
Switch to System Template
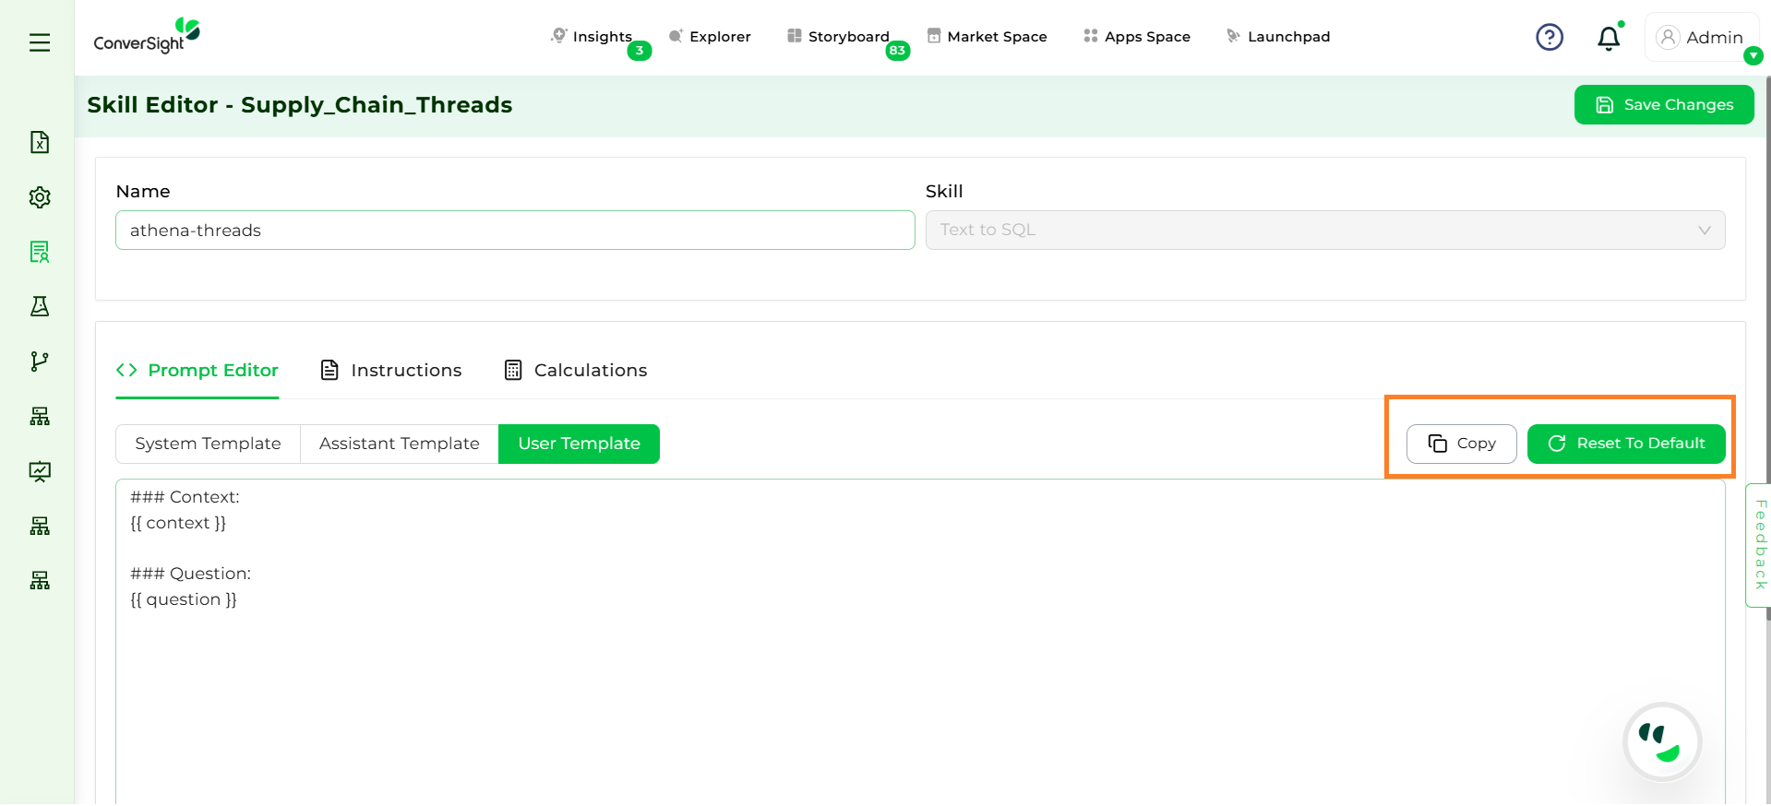click(x=208, y=444)
